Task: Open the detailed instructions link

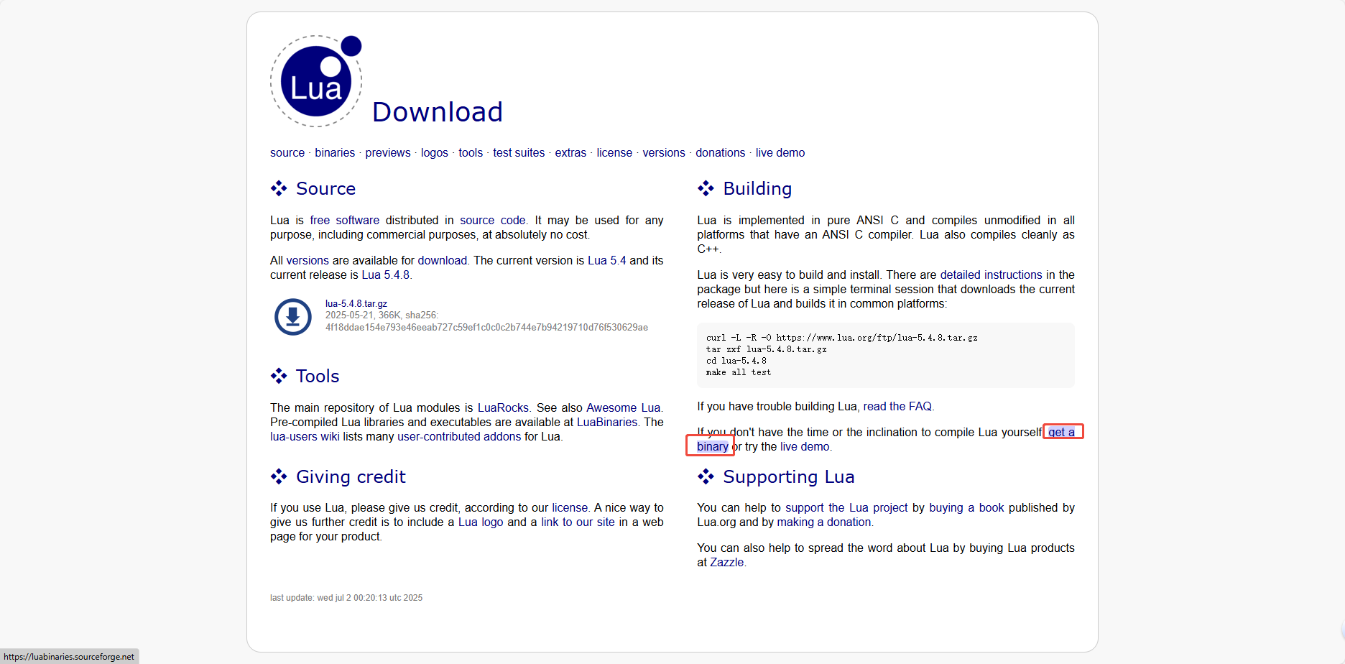Action: click(991, 275)
